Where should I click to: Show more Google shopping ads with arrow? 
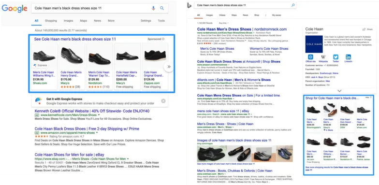[x=169, y=67]
